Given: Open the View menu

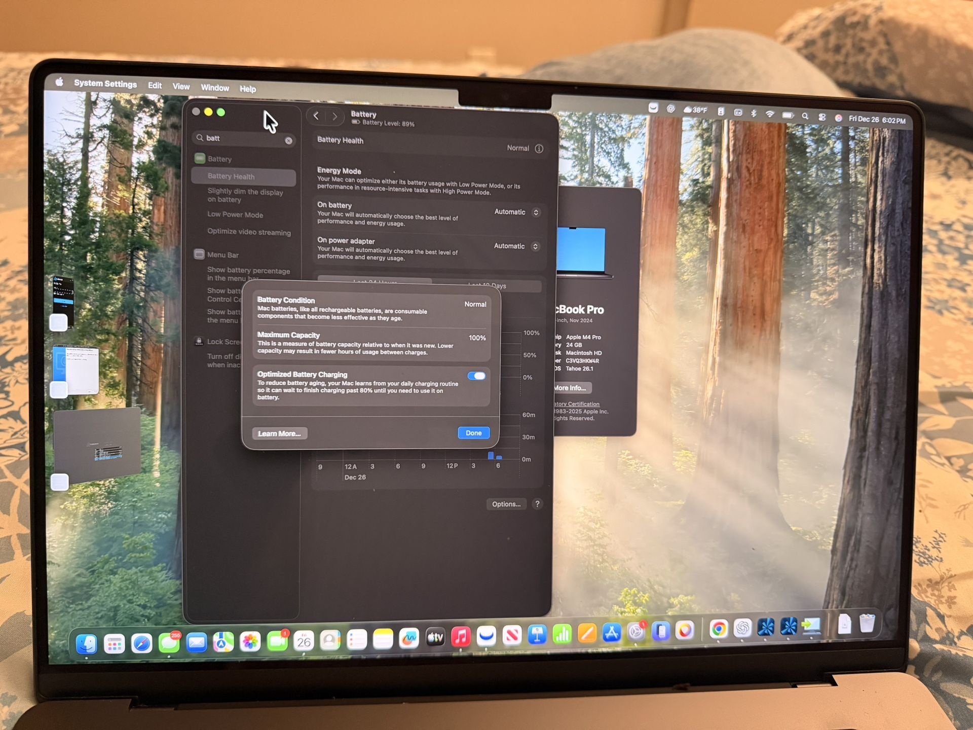Looking at the screenshot, I should click(181, 87).
